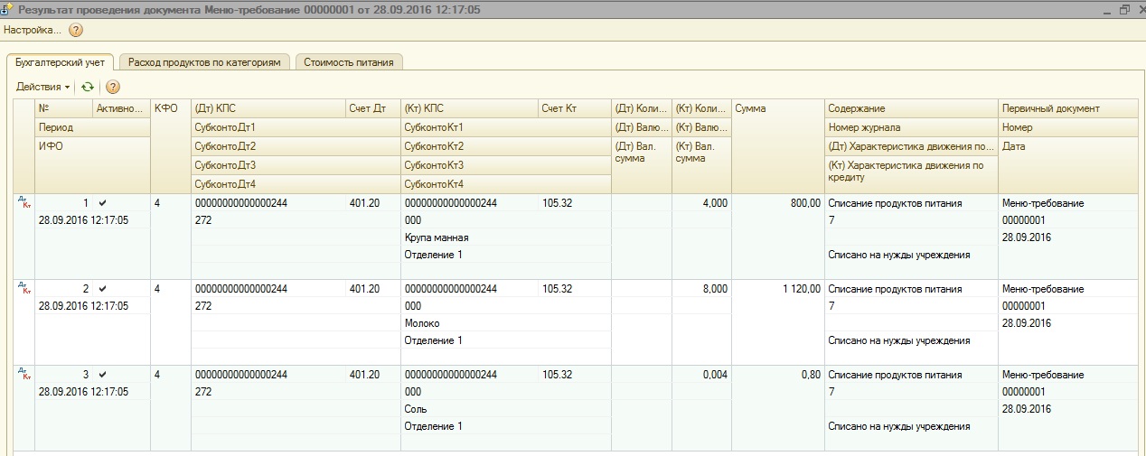Toggle the activity checkmark for entry 3

pos(102,375)
